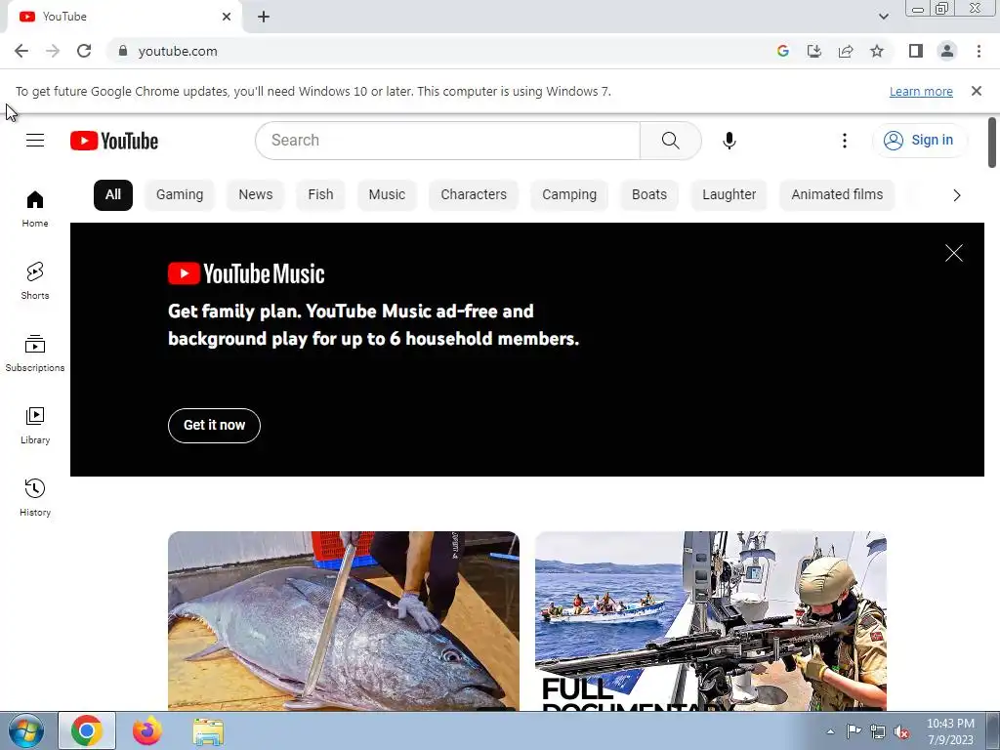Close the YouTube tab
The image size is (1000, 750).
[x=227, y=17]
